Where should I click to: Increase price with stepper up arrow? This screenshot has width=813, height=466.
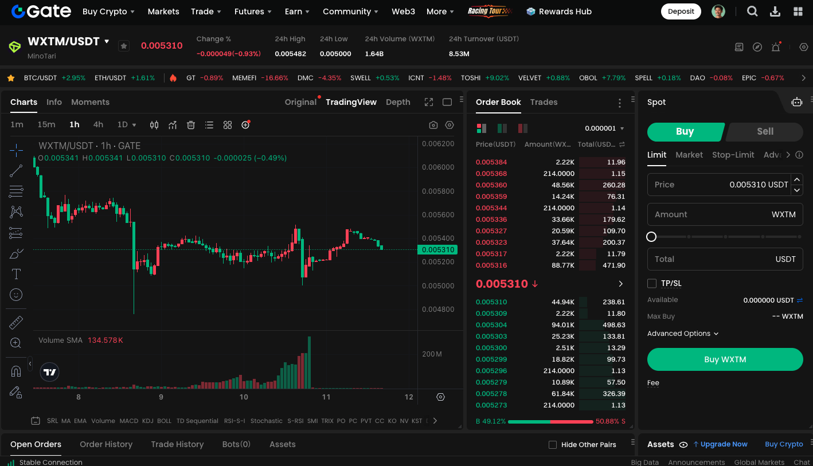[797, 179]
